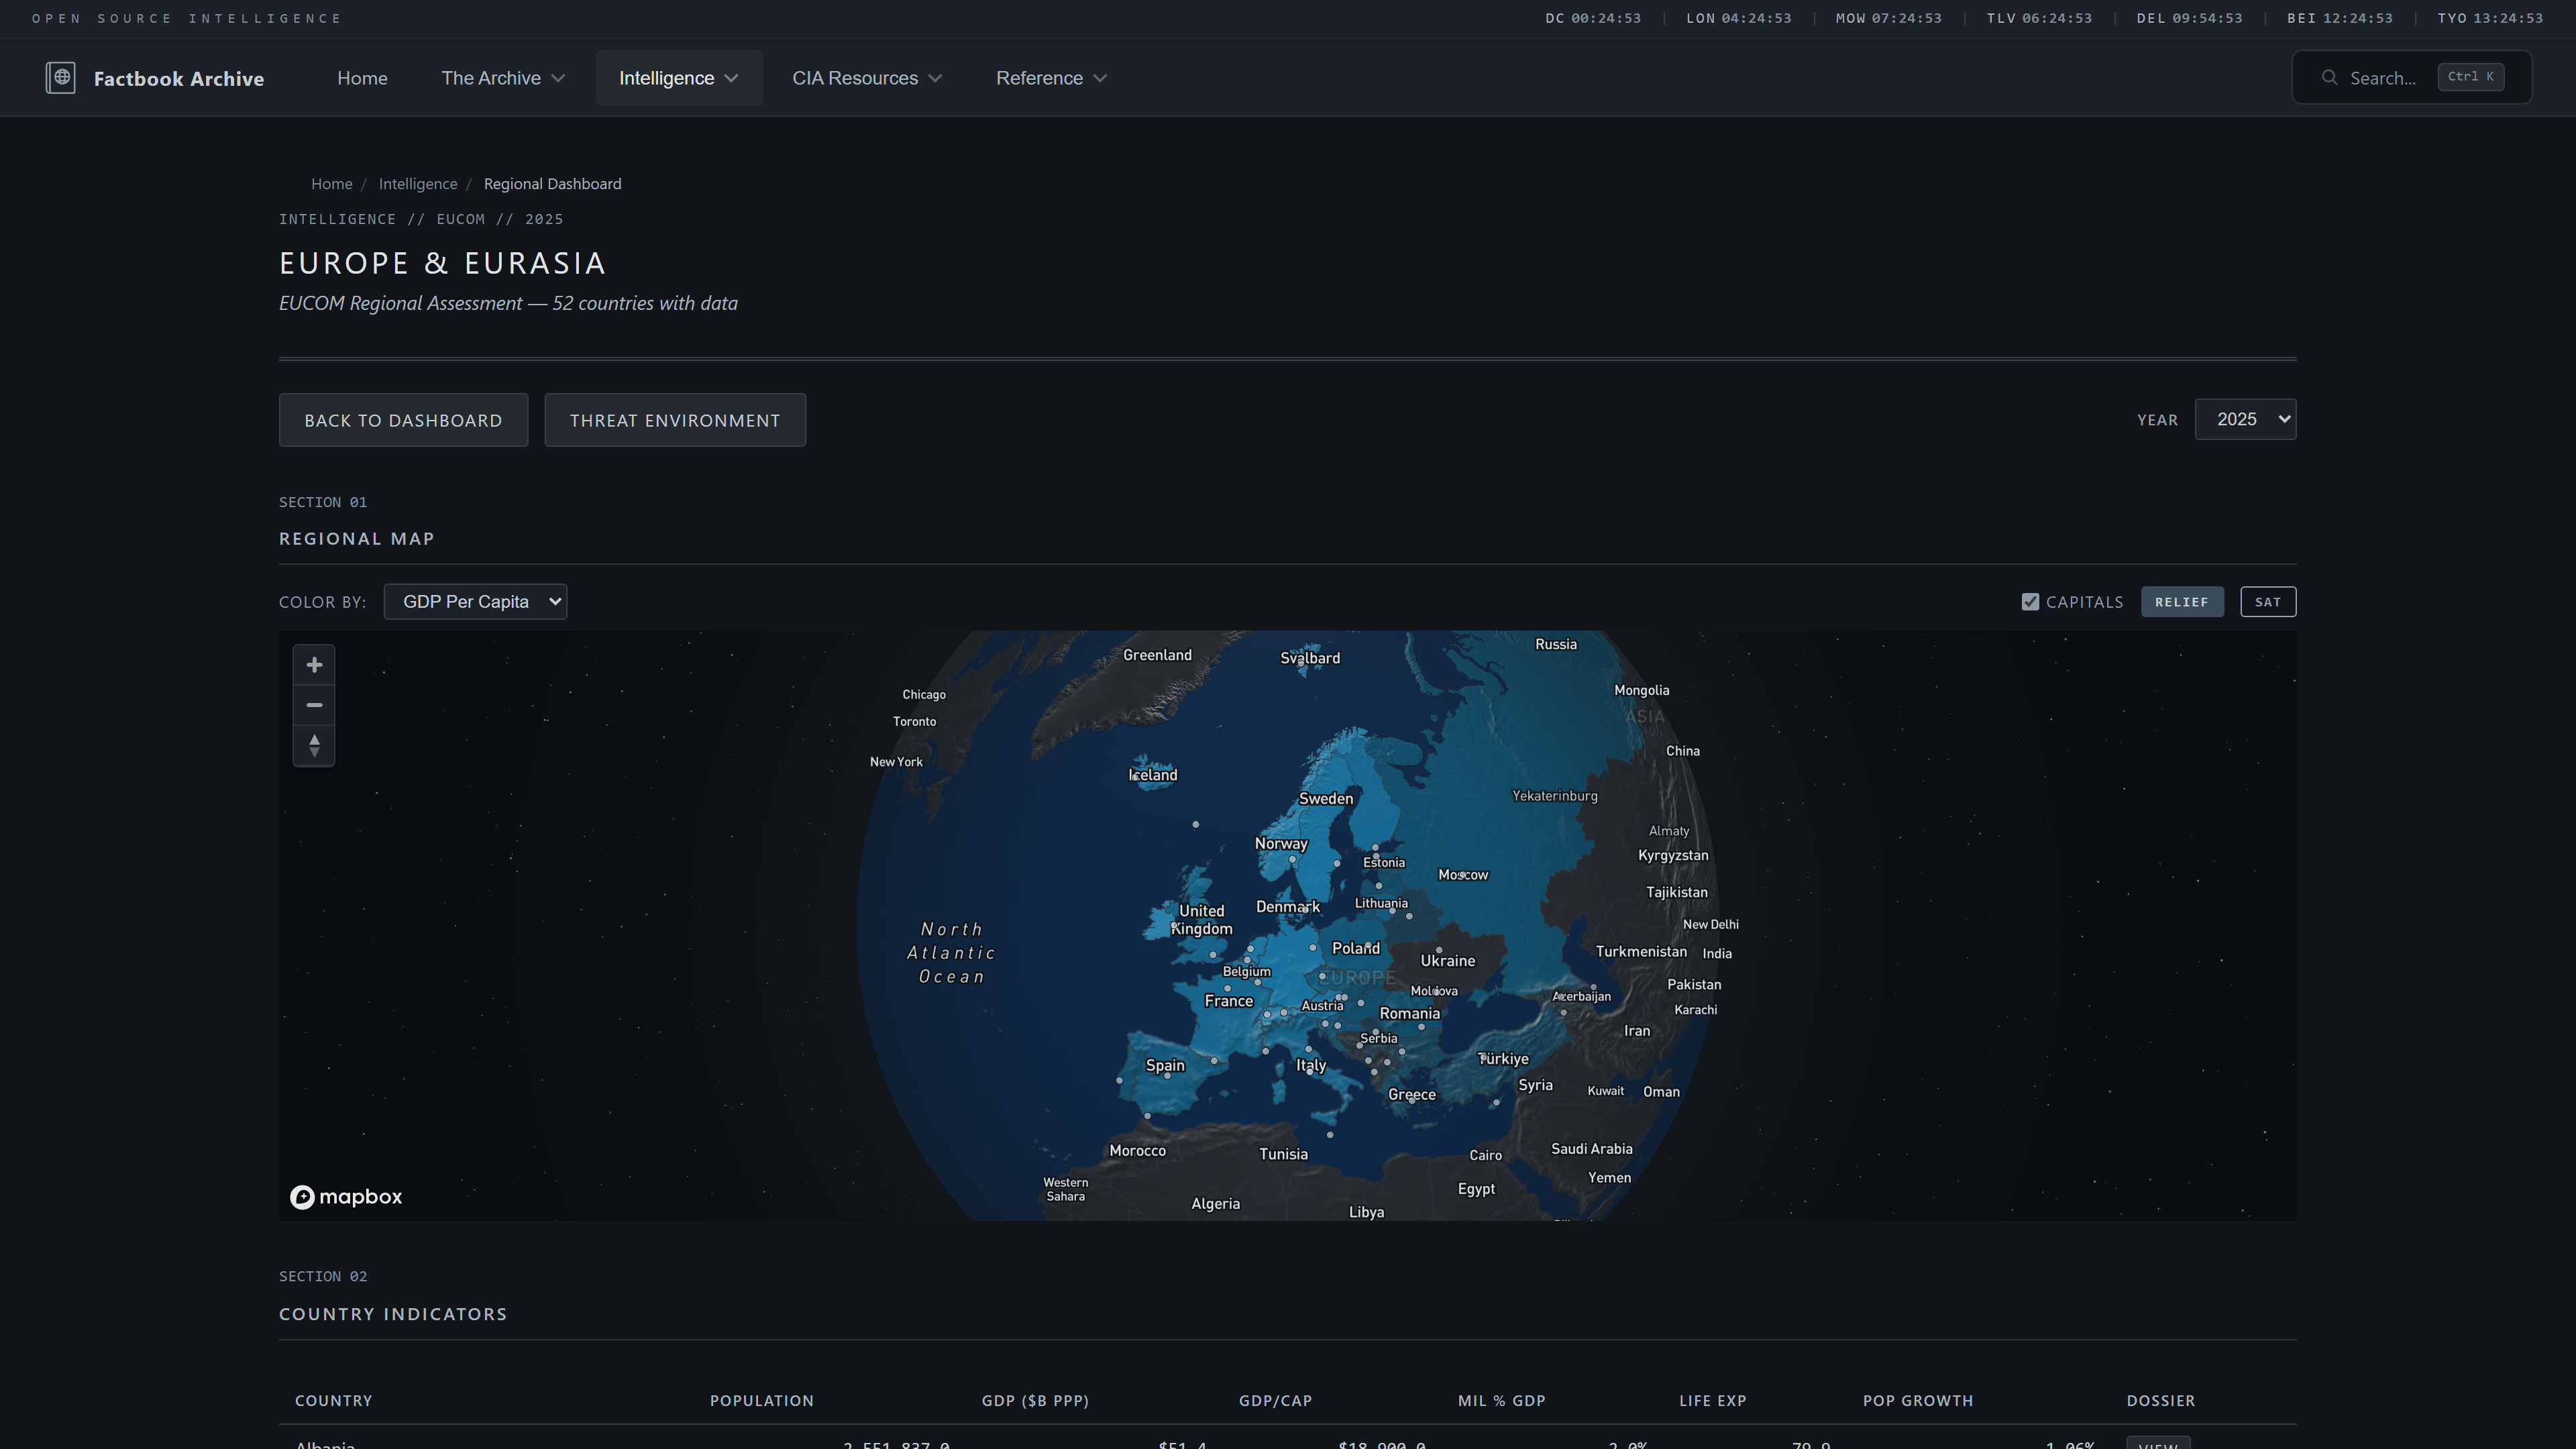Screen dimensions: 2576x1449
Task: Select the RELIEF map style
Action: [2181, 602]
